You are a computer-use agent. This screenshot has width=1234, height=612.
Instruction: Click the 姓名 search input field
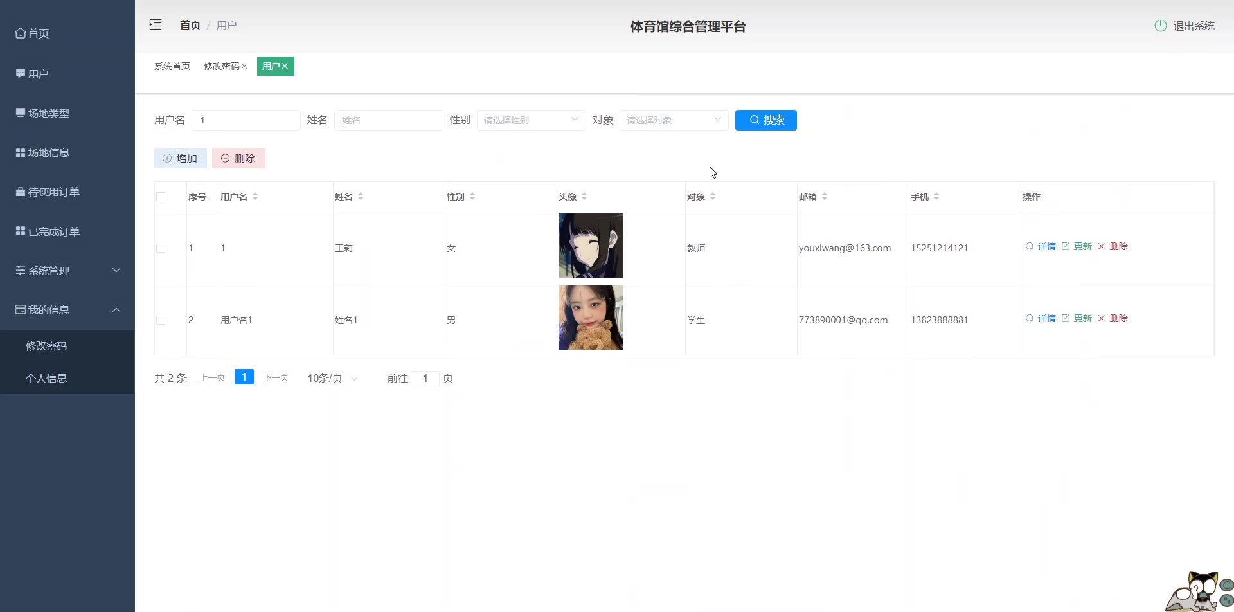click(388, 120)
